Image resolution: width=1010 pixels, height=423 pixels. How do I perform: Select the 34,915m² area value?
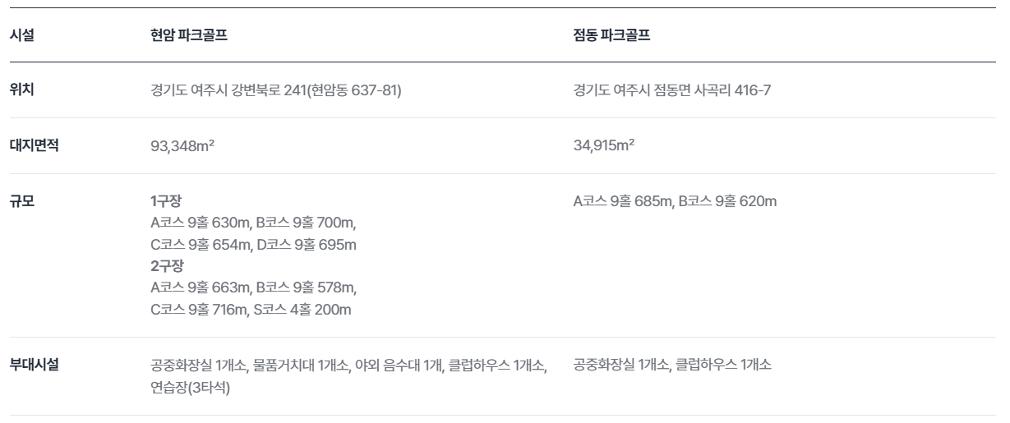coord(605,146)
